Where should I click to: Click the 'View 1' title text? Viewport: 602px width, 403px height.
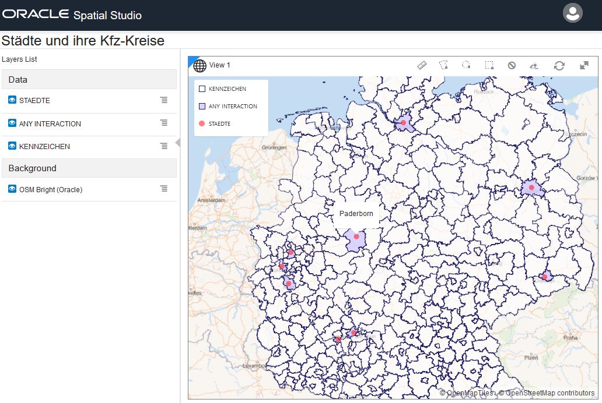[219, 65]
